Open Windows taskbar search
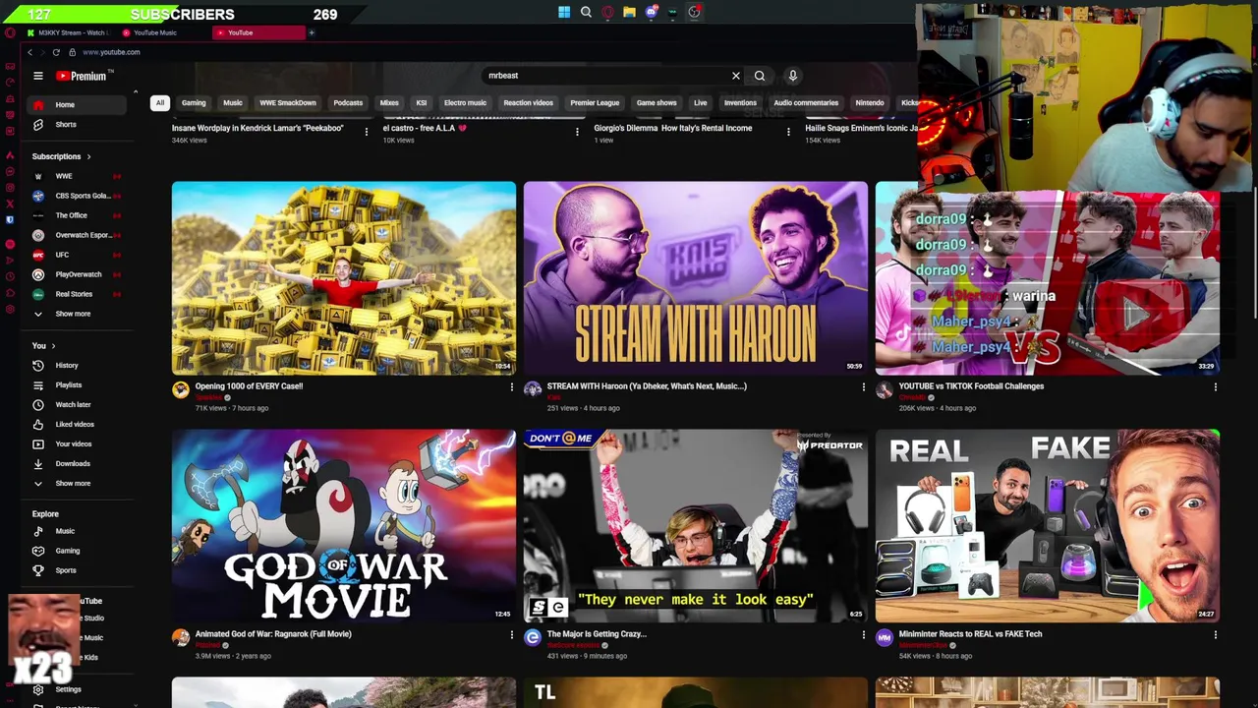Screen dimensions: 1258x708 pyautogui.click(x=586, y=13)
